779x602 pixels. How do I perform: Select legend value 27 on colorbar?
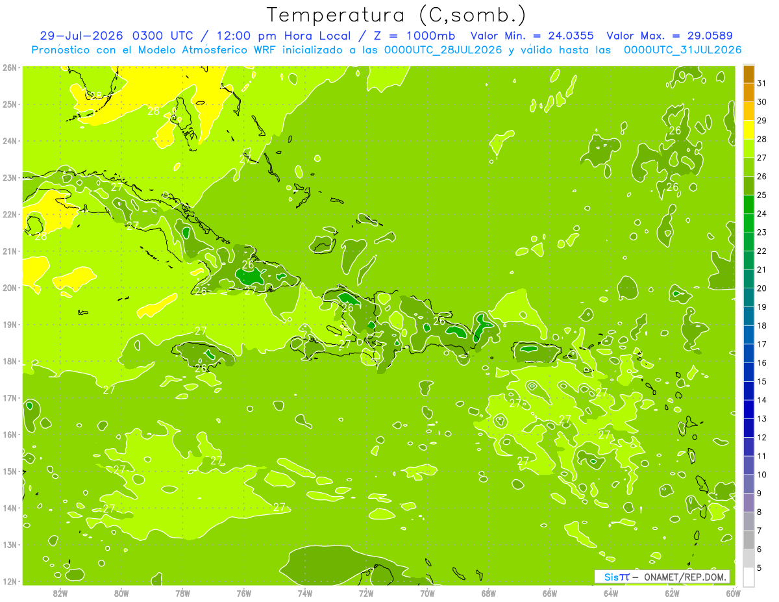pyautogui.click(x=762, y=158)
